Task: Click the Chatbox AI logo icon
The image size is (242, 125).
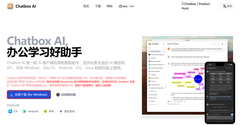Action: 10,6
